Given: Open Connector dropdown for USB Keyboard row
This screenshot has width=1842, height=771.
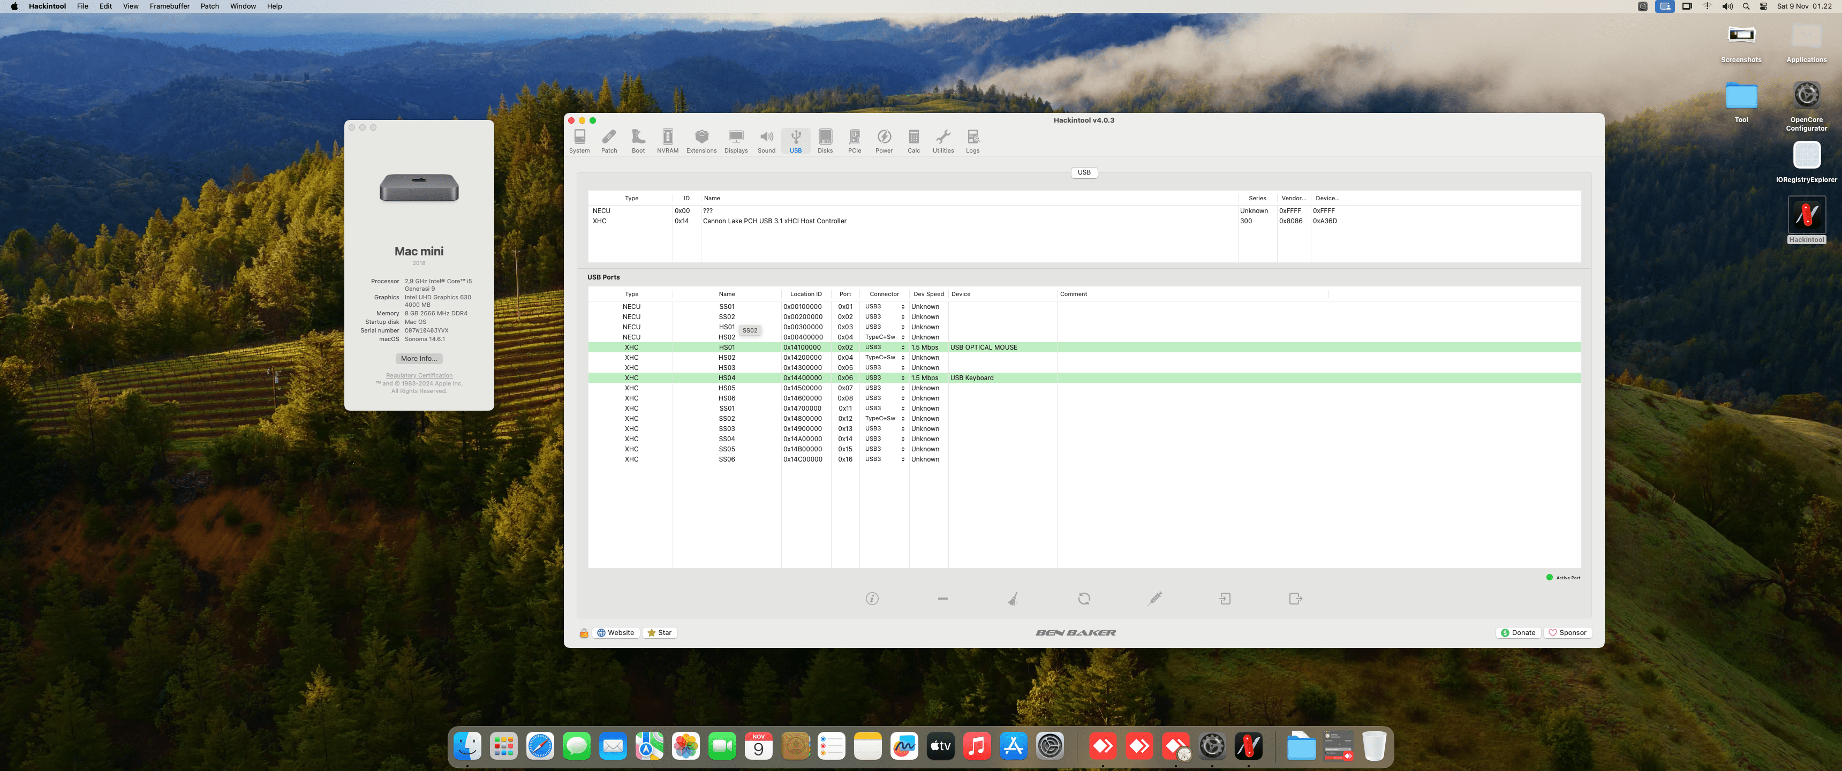Looking at the screenshot, I should coord(884,379).
